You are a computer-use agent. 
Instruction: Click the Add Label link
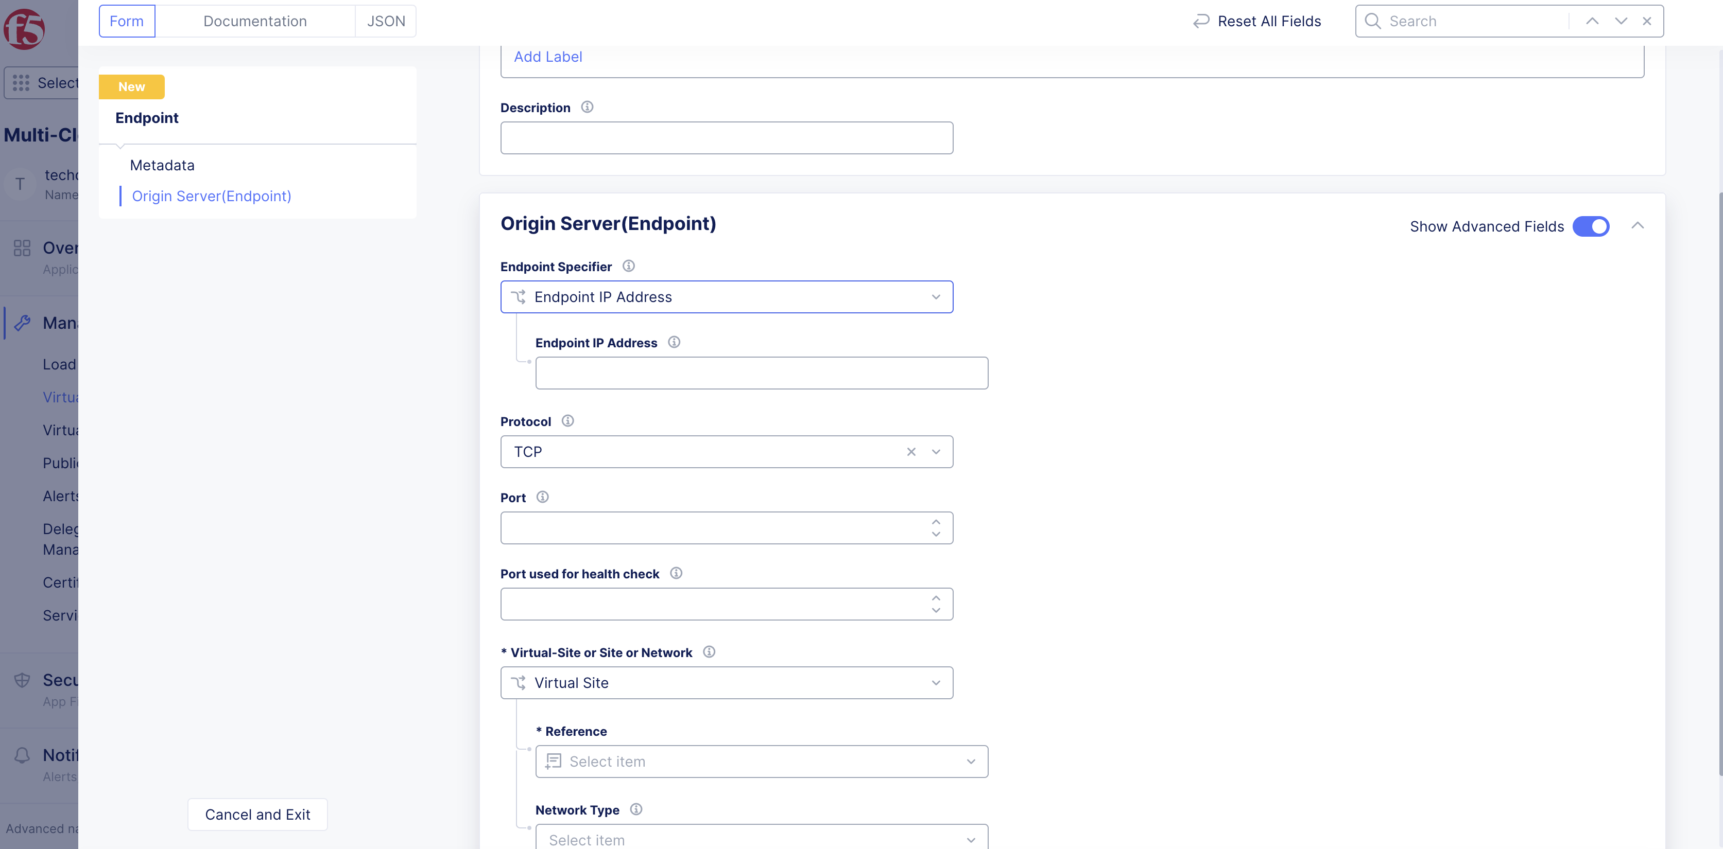pyautogui.click(x=548, y=56)
